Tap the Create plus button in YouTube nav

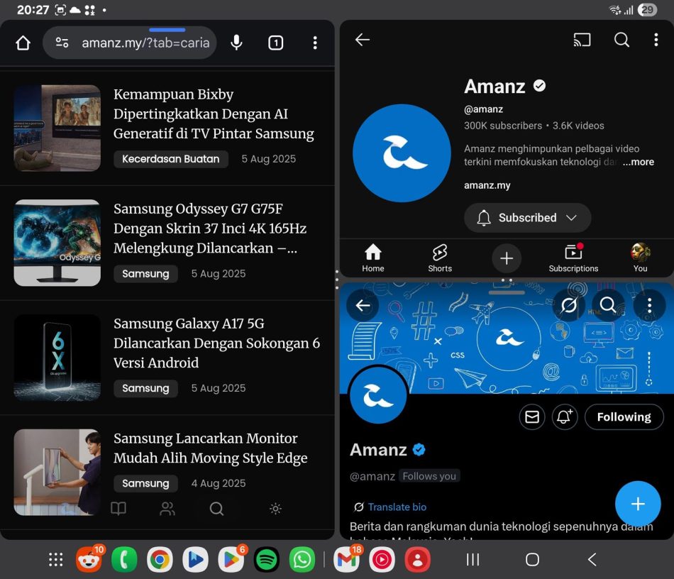pyautogui.click(x=507, y=258)
